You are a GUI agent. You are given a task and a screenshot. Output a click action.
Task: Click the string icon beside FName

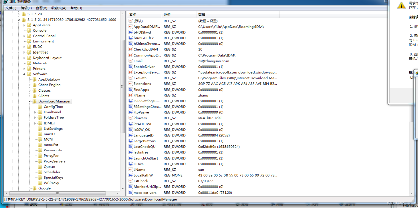tap(131, 95)
